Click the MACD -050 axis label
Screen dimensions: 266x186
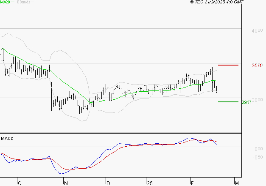[x=258, y=157]
